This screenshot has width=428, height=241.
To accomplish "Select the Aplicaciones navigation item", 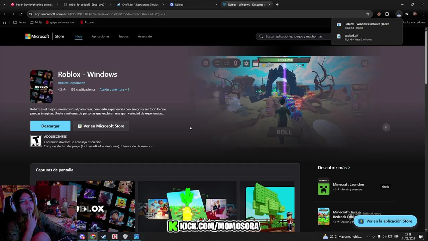I will click(x=100, y=36).
